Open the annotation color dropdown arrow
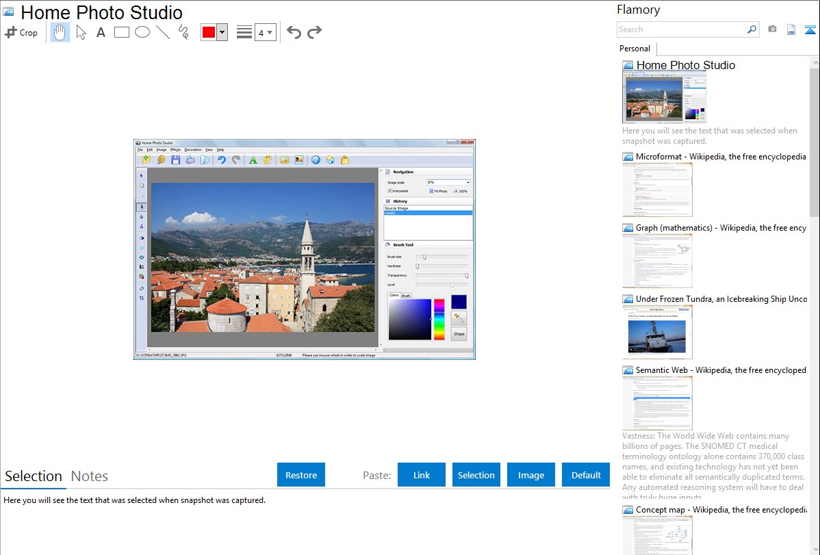This screenshot has height=555, width=820. coord(222,32)
